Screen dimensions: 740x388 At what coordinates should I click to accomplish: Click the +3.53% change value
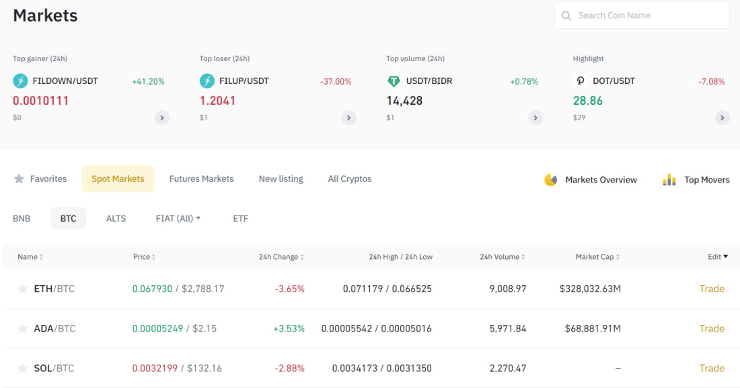coord(289,329)
